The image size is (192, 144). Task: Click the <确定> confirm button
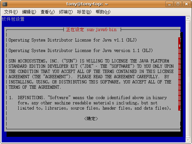(x=91, y=118)
